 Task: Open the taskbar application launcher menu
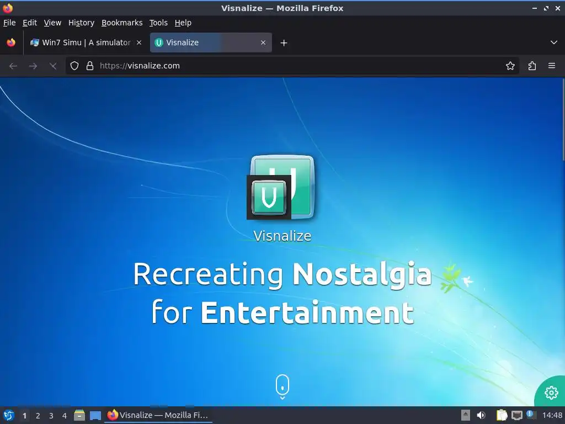point(9,415)
